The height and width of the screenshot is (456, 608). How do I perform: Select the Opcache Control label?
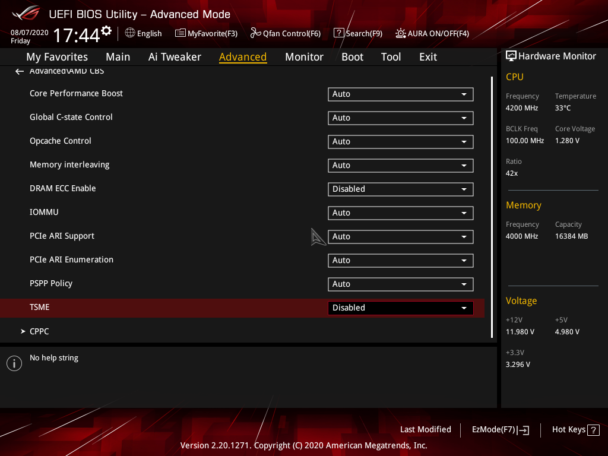(x=60, y=141)
